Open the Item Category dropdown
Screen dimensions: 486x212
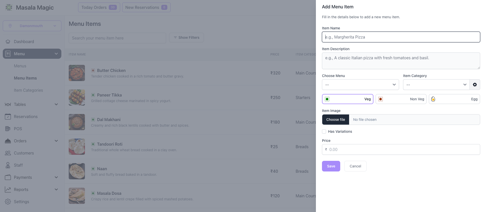pos(436,85)
